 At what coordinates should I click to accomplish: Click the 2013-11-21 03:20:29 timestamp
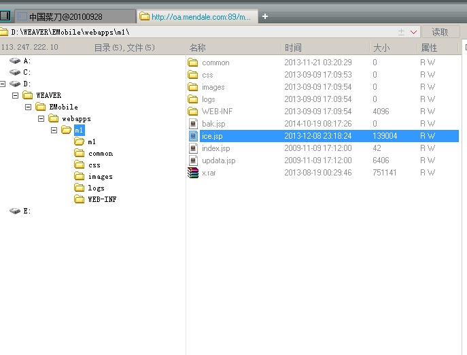pos(317,63)
